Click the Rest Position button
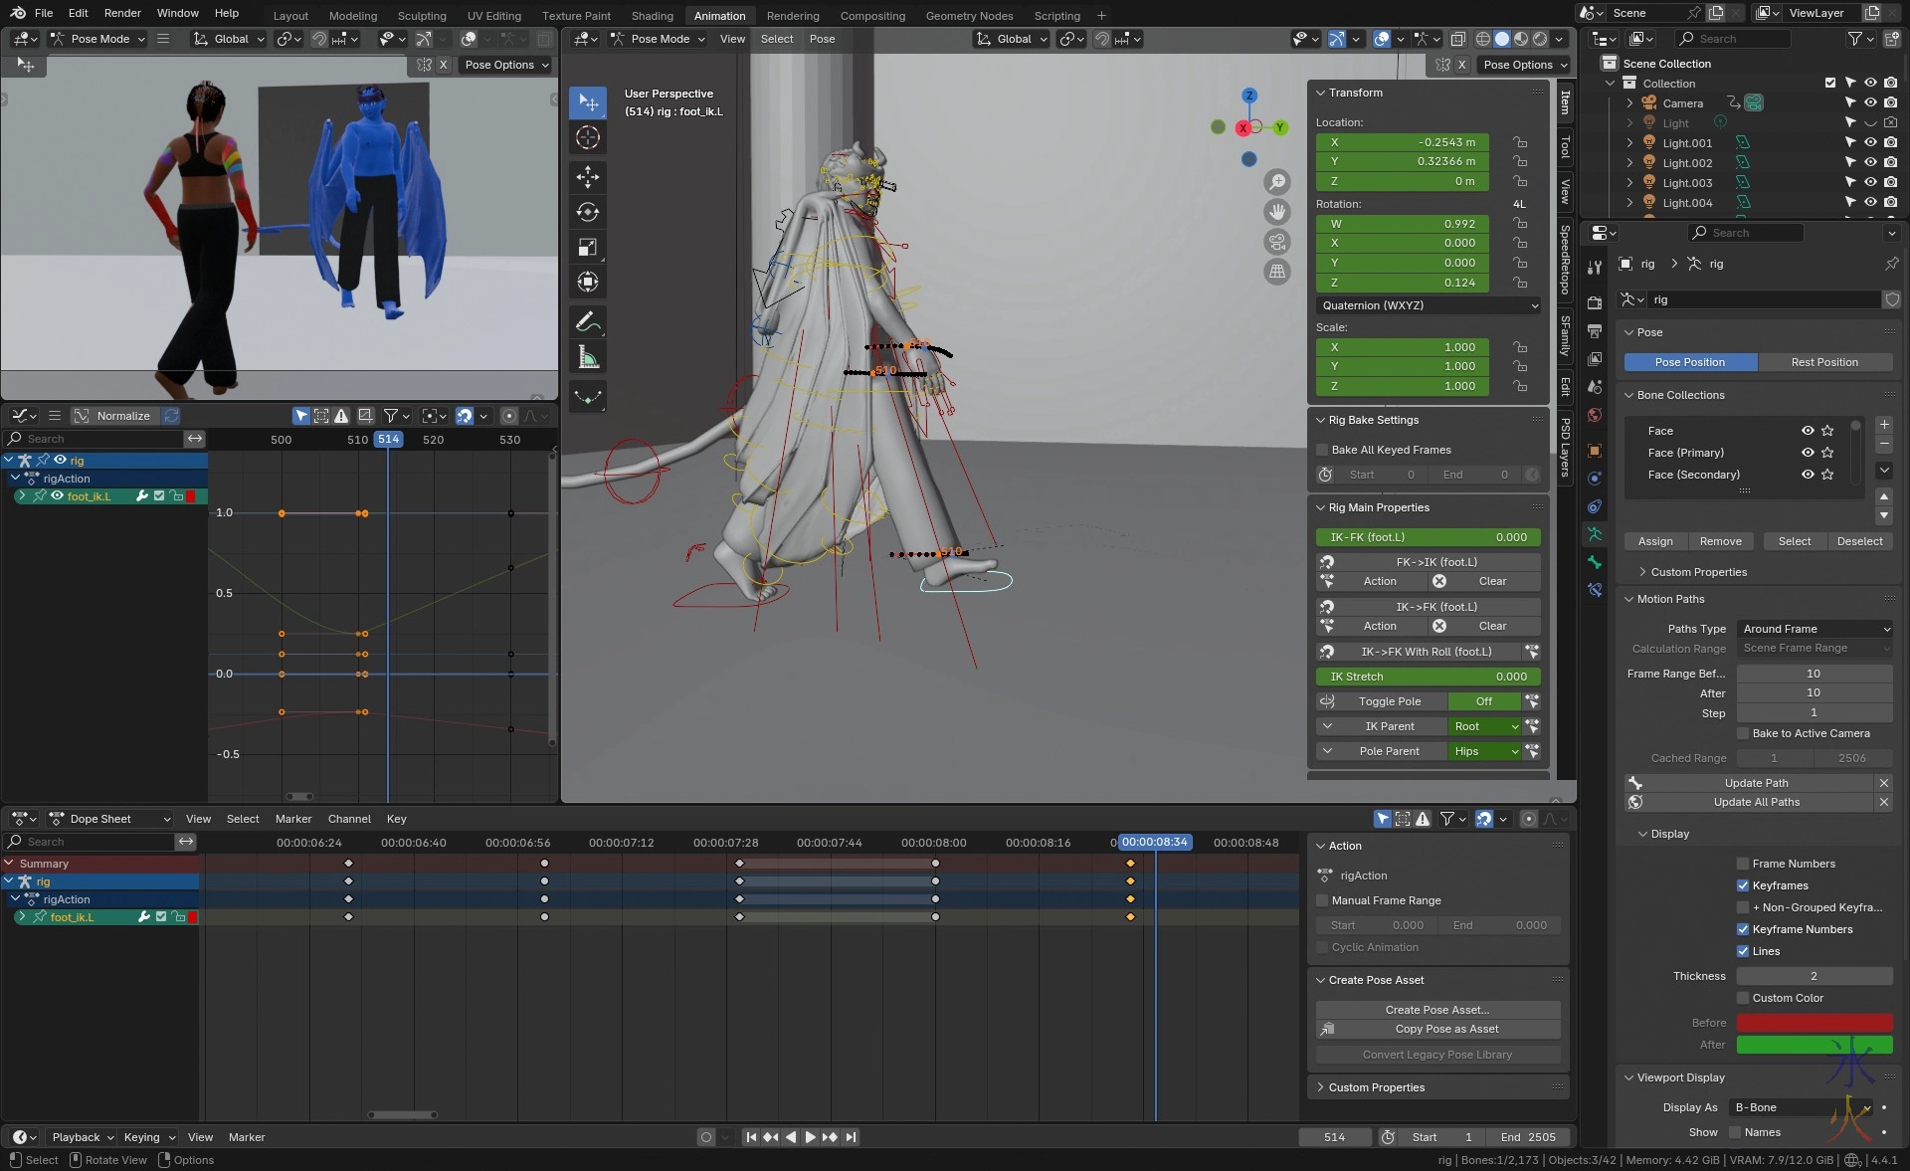The image size is (1910, 1171). (1823, 362)
